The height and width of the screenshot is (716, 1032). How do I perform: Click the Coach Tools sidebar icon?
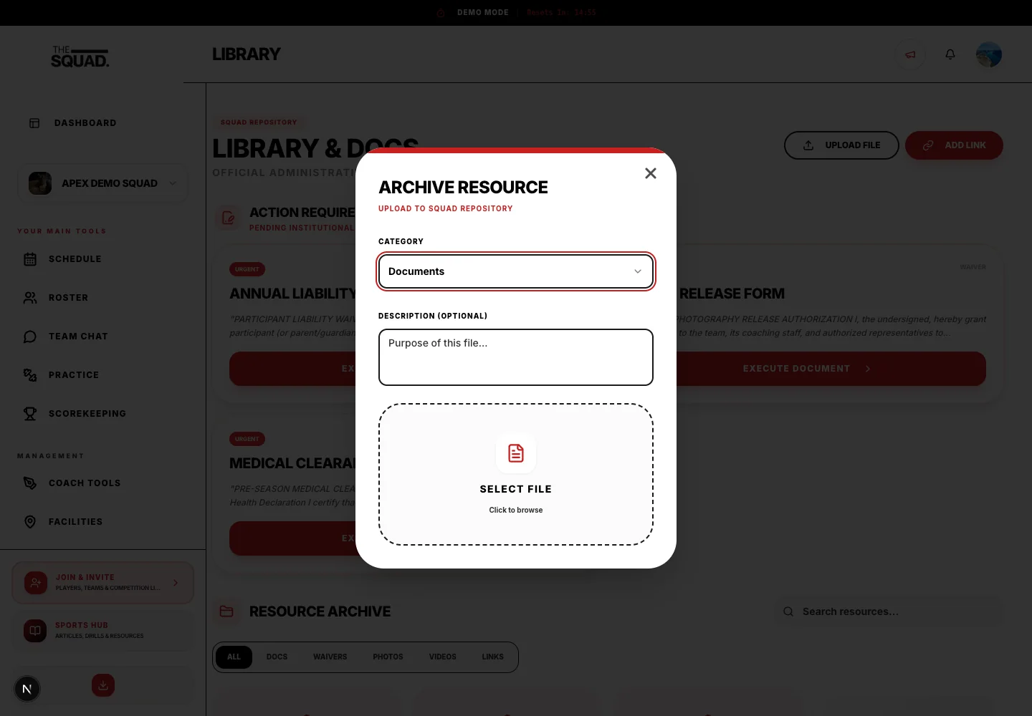pyautogui.click(x=30, y=483)
